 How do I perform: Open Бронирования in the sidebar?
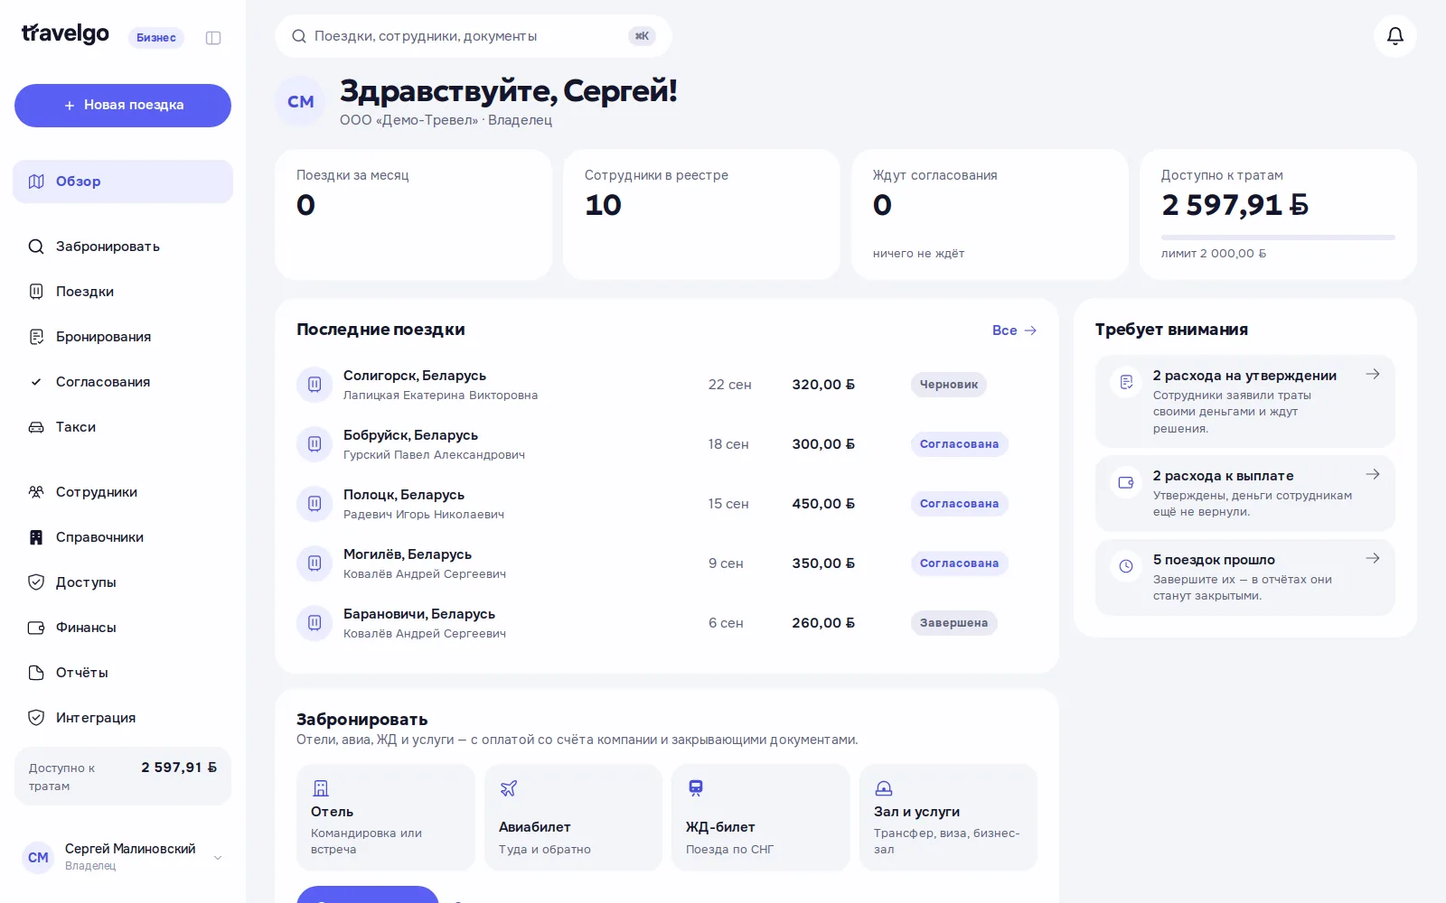[x=123, y=337]
